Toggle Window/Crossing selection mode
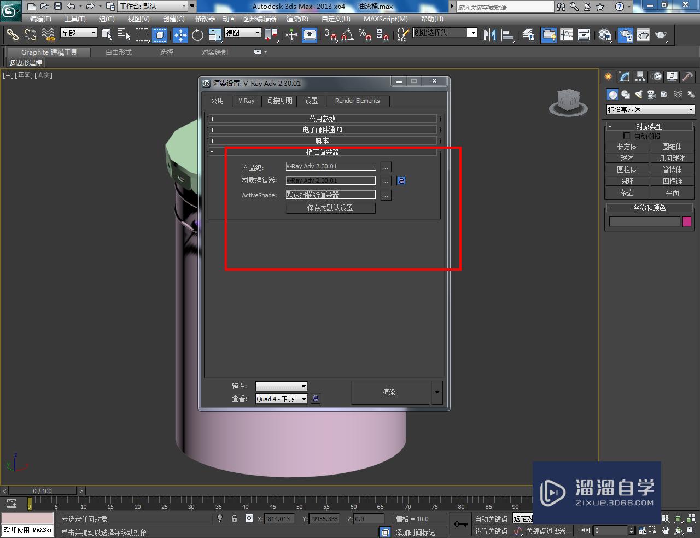Screen dimensions: 700x538 point(160,35)
